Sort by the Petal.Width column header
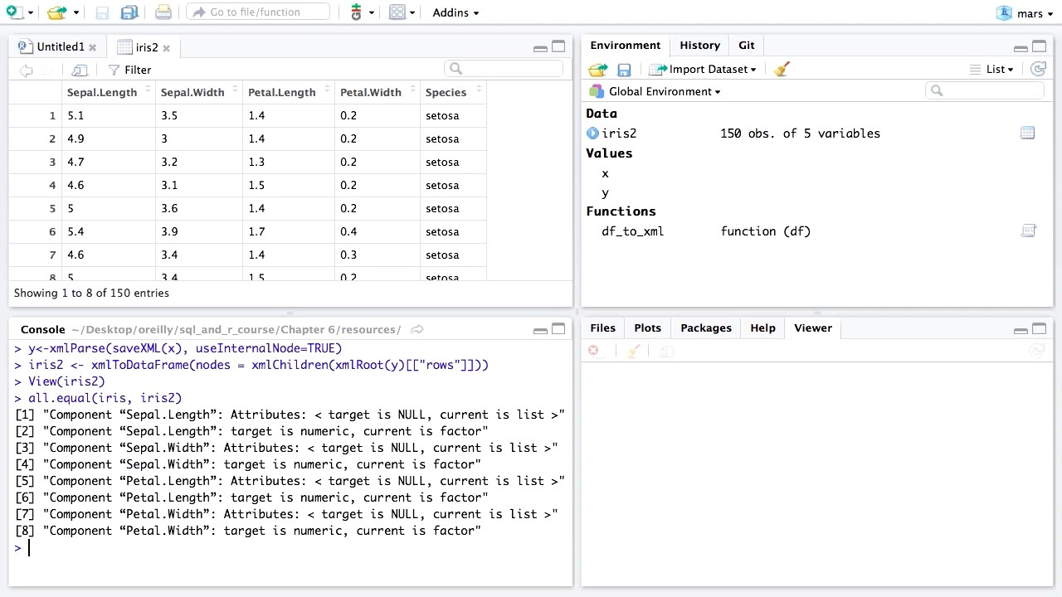This screenshot has height=597, width=1062. [x=377, y=92]
